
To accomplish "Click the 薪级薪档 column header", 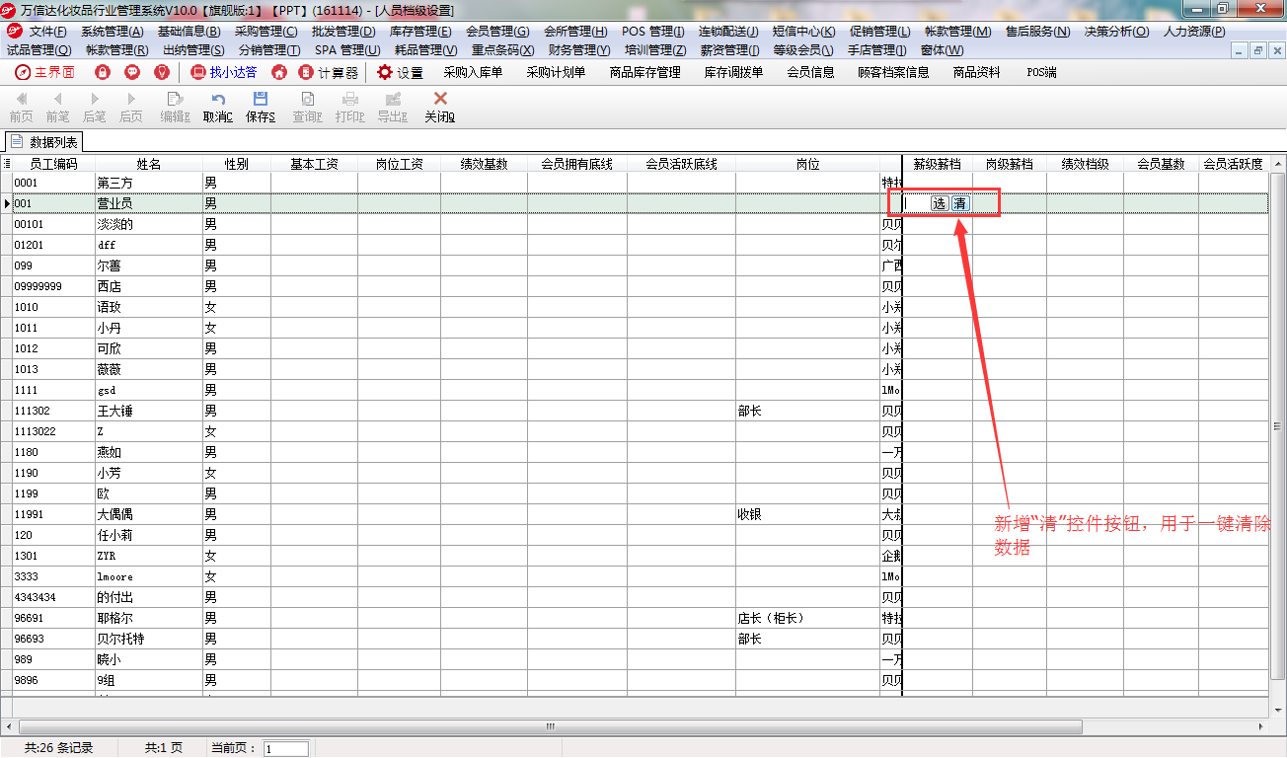I will click(x=938, y=164).
